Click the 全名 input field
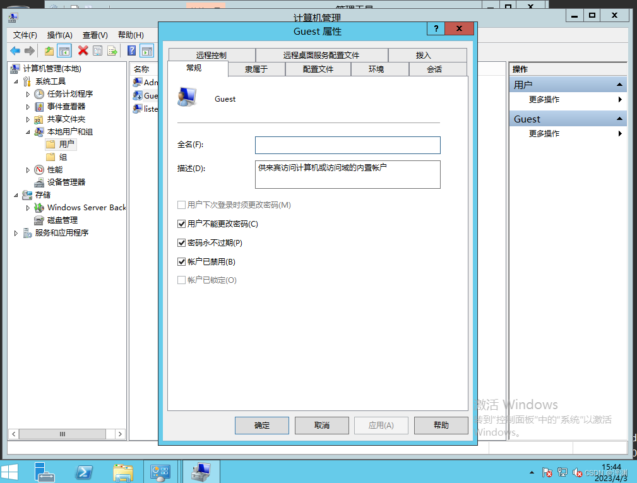Viewport: 637px width, 483px height. pos(348,145)
